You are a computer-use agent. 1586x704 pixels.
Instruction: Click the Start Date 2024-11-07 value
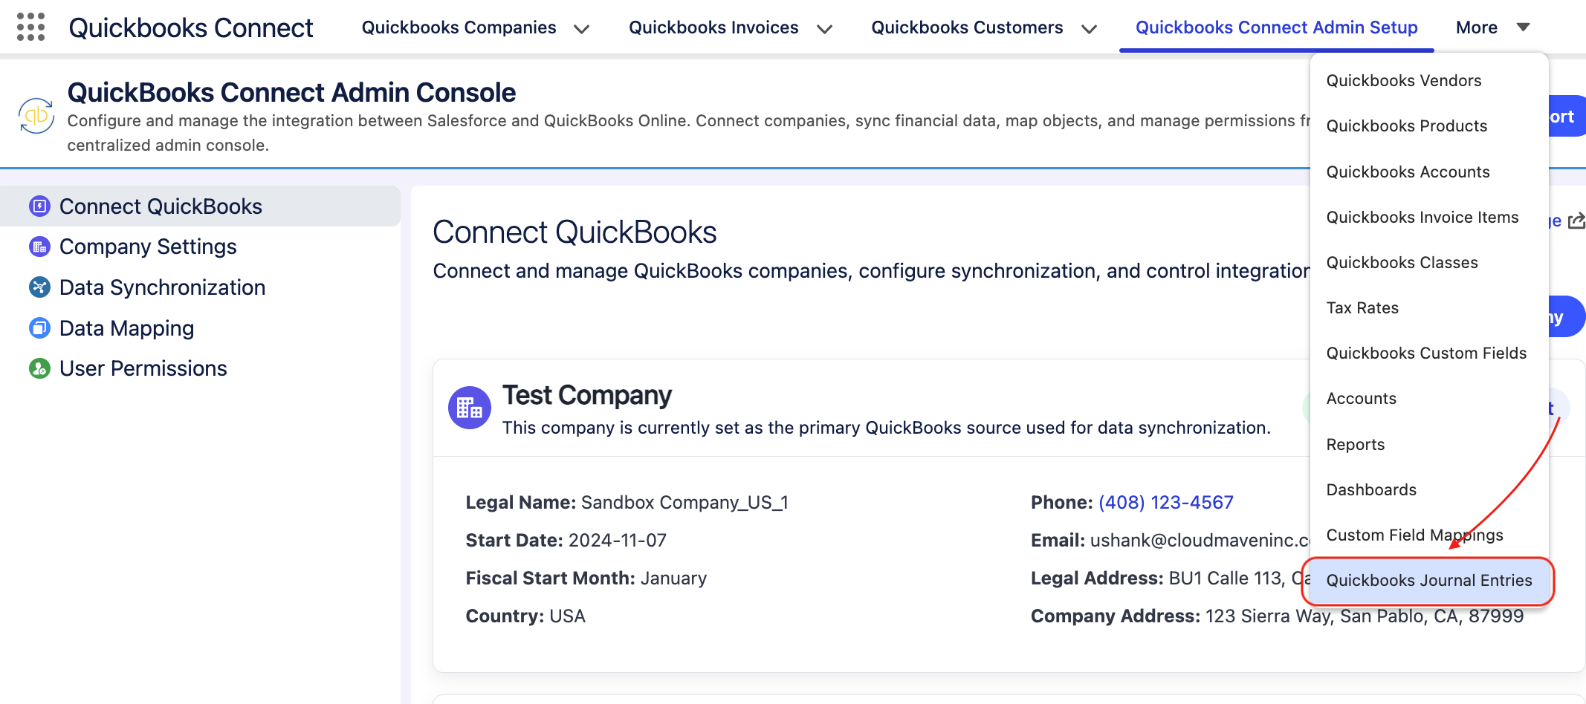(618, 540)
